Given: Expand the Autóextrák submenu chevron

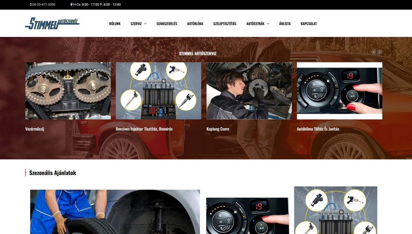Looking at the screenshot, I should point(268,23).
